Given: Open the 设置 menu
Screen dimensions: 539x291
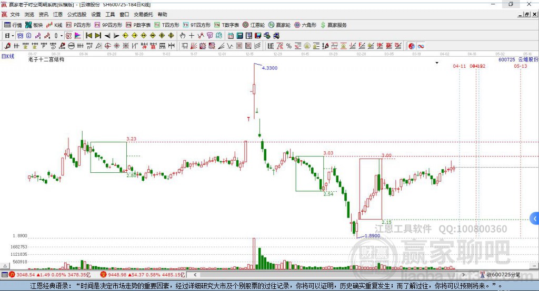Looking at the screenshot, I should [x=96, y=14].
